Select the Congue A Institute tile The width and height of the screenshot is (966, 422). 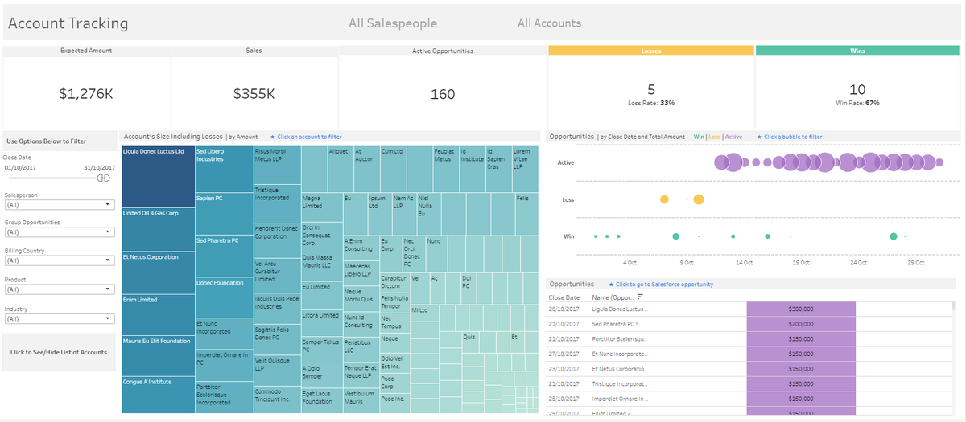[158, 395]
